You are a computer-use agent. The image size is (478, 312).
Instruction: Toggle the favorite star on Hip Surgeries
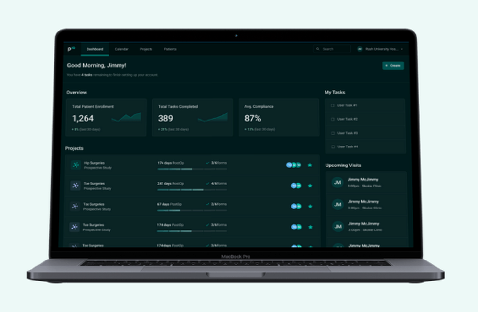[310, 165]
